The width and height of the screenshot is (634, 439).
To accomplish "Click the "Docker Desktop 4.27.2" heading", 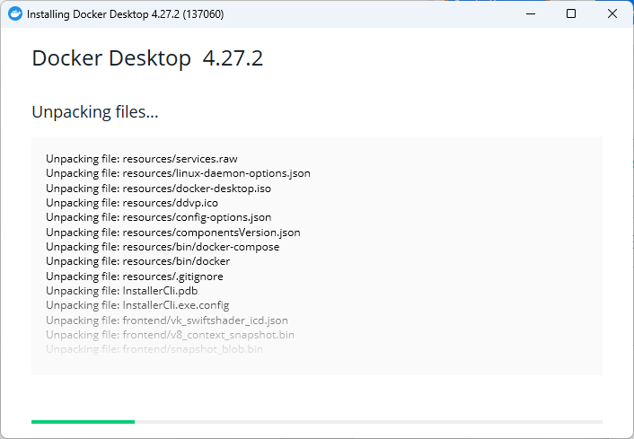I will (x=147, y=57).
